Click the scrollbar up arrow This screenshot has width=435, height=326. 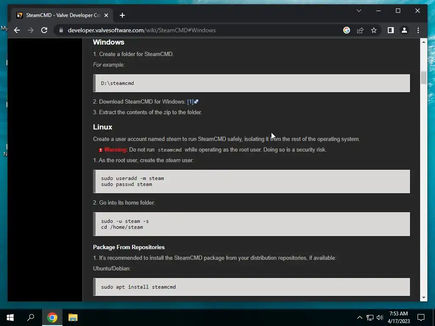tap(424, 42)
